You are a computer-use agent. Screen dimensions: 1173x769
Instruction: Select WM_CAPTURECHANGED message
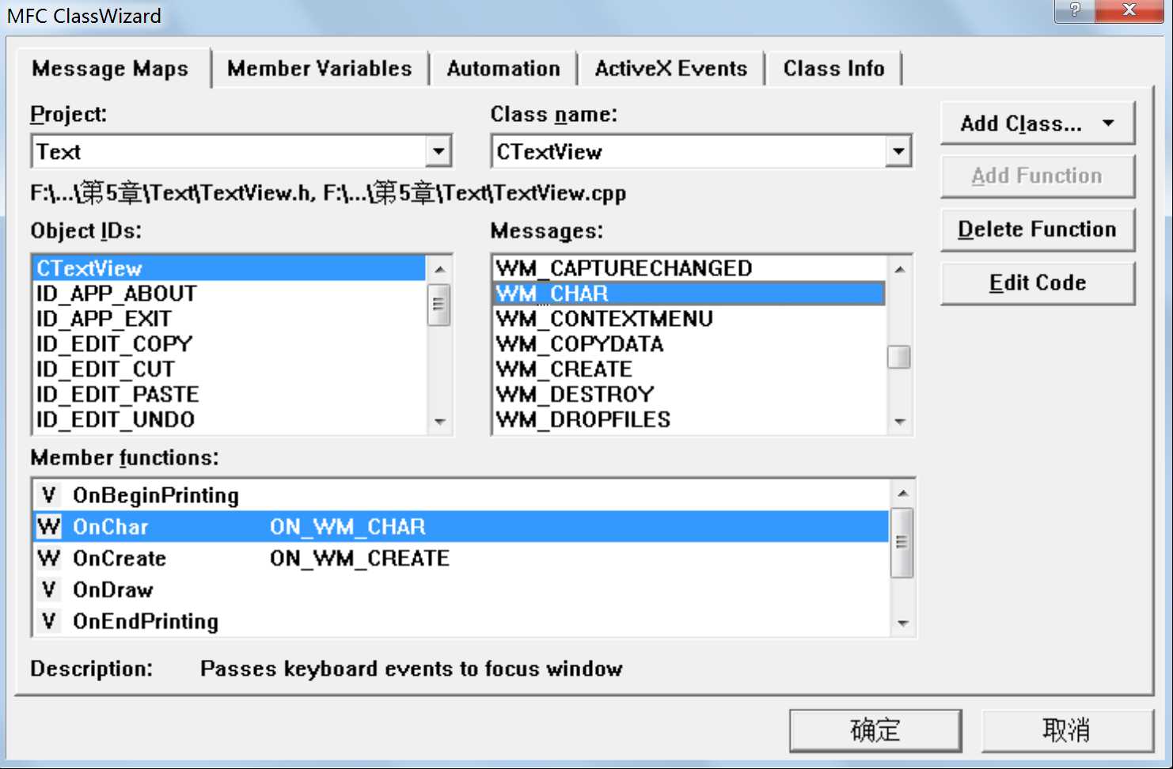pos(689,268)
